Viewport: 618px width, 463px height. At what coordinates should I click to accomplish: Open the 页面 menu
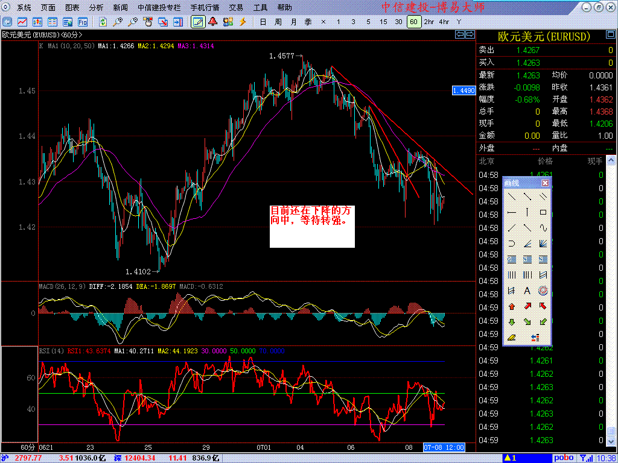[x=48, y=7]
